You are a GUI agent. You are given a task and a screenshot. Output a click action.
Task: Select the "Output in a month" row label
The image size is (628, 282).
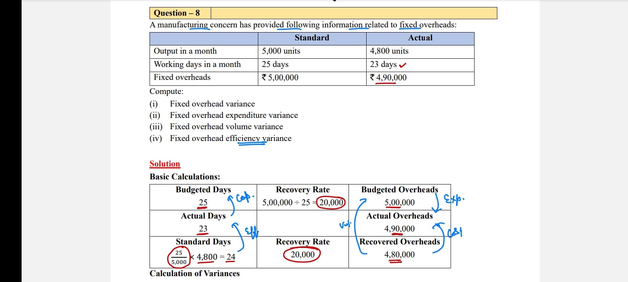point(185,51)
